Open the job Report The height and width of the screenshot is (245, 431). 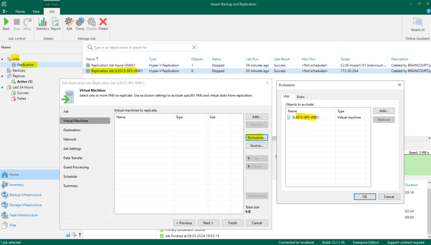(x=56, y=24)
